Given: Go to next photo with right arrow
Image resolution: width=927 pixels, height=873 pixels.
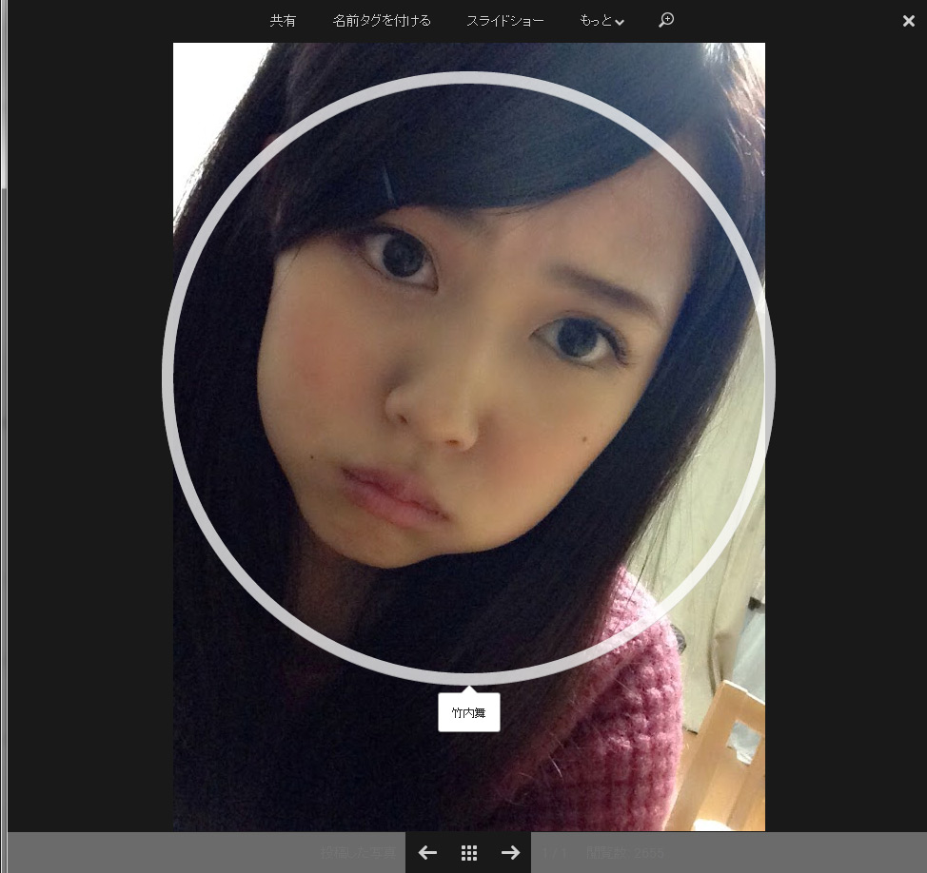Looking at the screenshot, I should coord(510,852).
